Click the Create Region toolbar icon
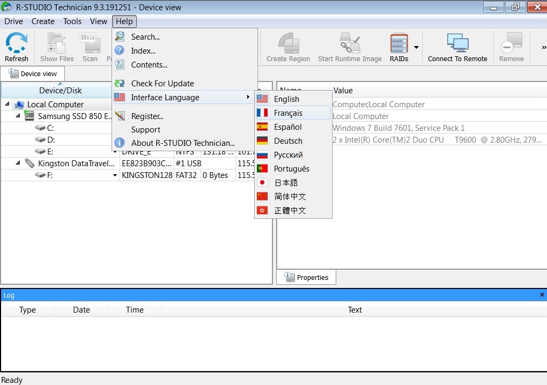Viewport: 547px width, 385px height. click(288, 43)
